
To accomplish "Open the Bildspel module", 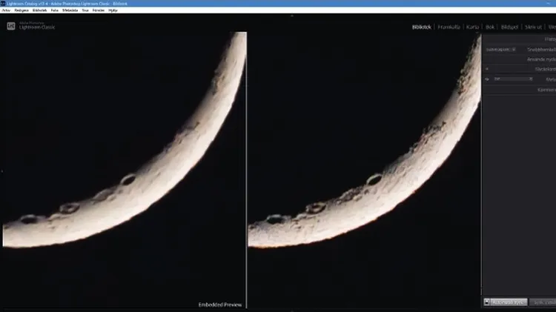I will [510, 27].
